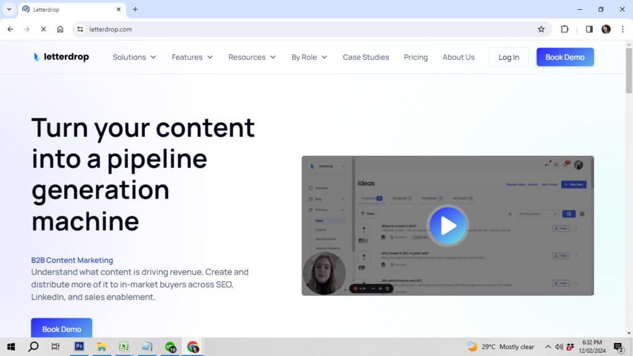The width and height of the screenshot is (633, 356).
Task: View site information icon in address bar
Action: pyautogui.click(x=80, y=29)
